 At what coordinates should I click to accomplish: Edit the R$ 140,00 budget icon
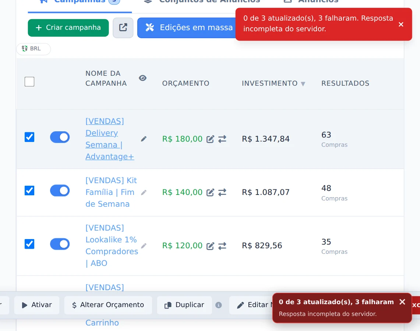point(210,192)
